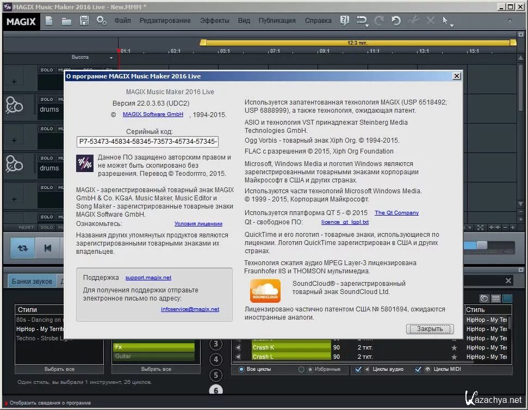This screenshot has width=528, height=410.
Task: Click the plus icon on the third track
Action: 14,140
